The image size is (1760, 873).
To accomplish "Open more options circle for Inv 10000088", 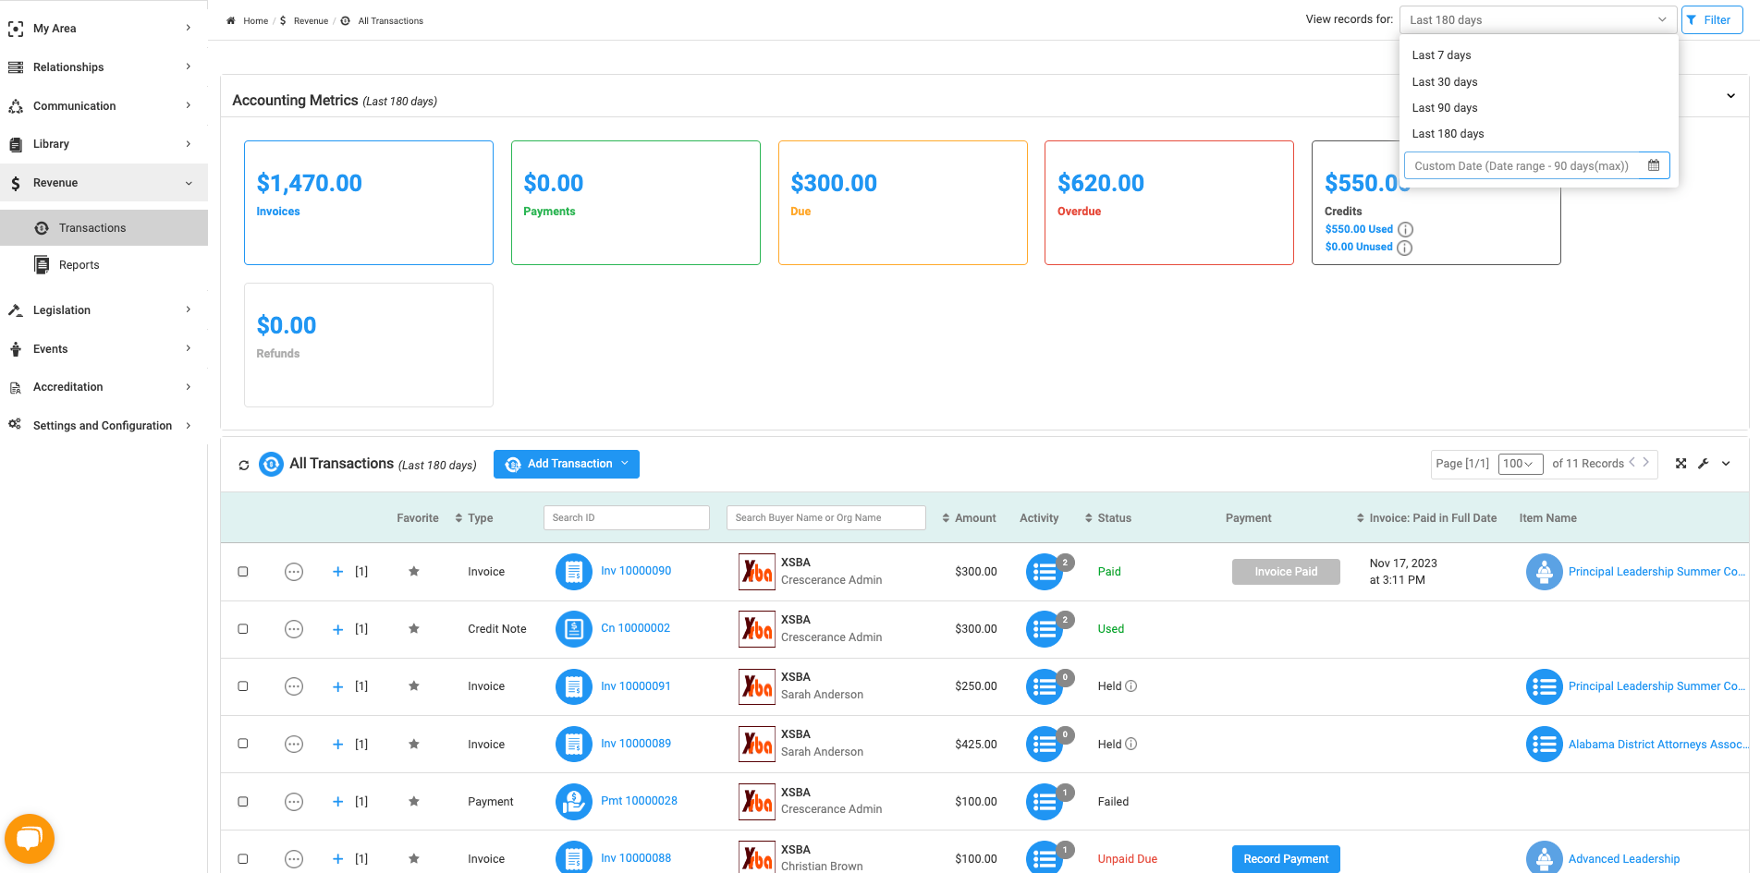I will pyautogui.click(x=294, y=859).
